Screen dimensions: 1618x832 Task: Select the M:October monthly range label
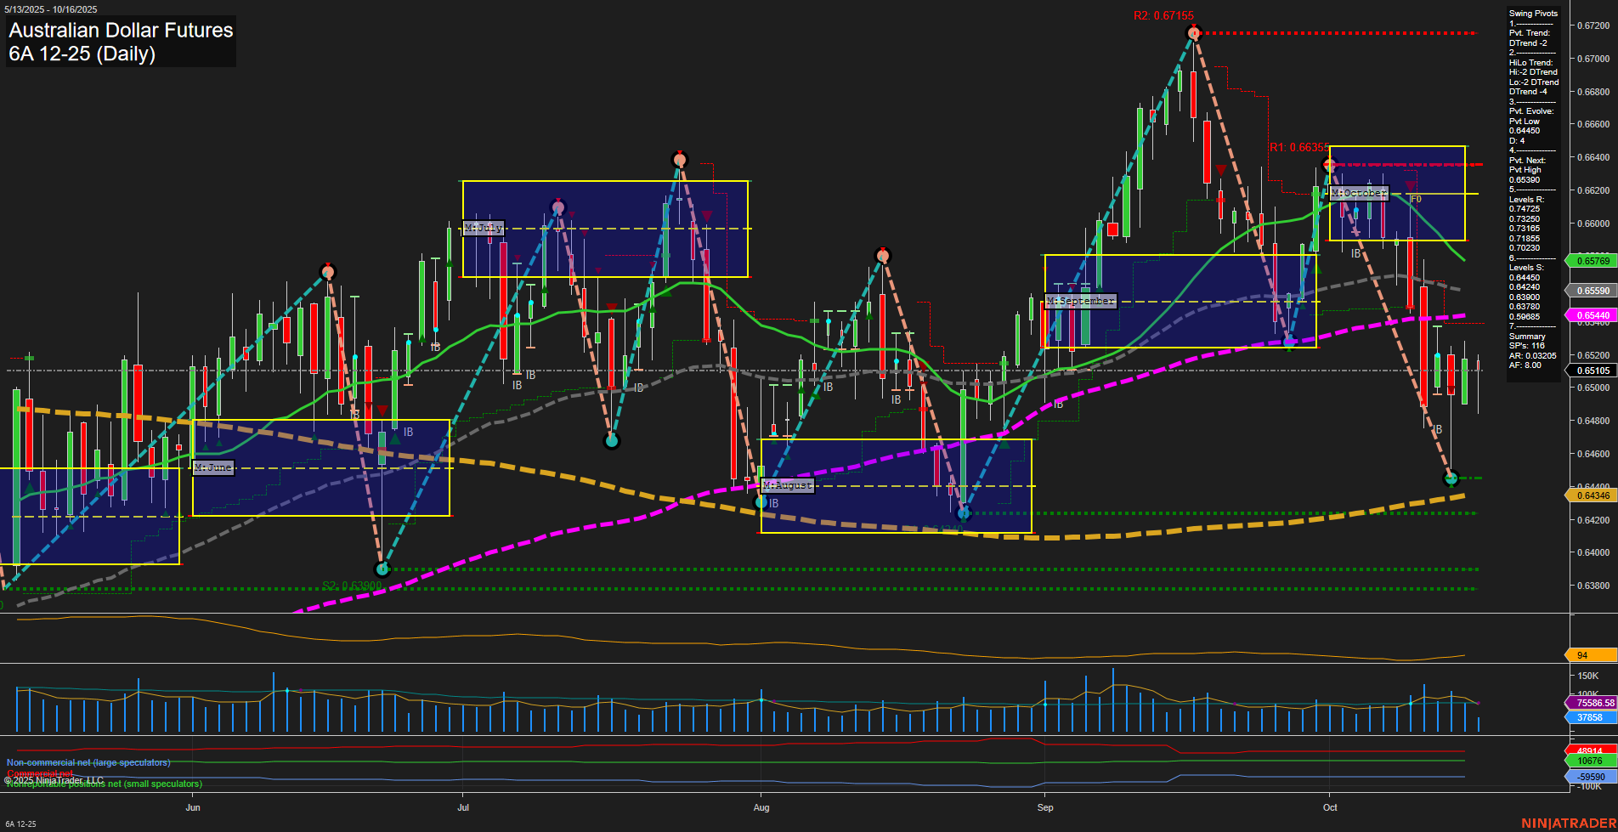tap(1359, 194)
